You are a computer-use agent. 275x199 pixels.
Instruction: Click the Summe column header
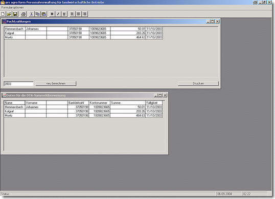[x=128, y=103]
